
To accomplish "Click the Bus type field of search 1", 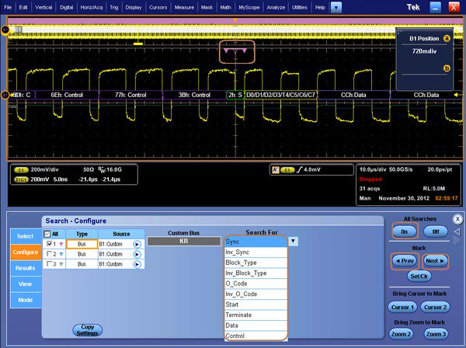I will pos(82,244).
